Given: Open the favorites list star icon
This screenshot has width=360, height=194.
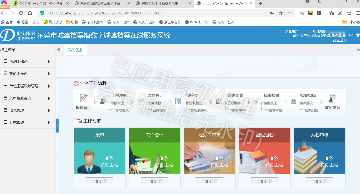Looking at the screenshot, I should pos(331,13).
